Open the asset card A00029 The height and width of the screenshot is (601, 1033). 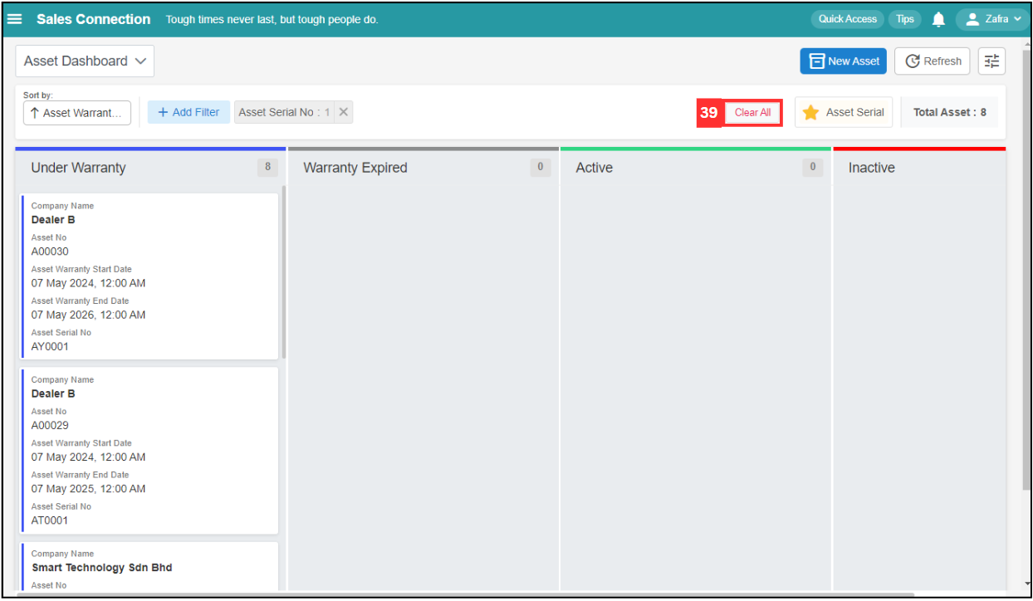tap(149, 450)
